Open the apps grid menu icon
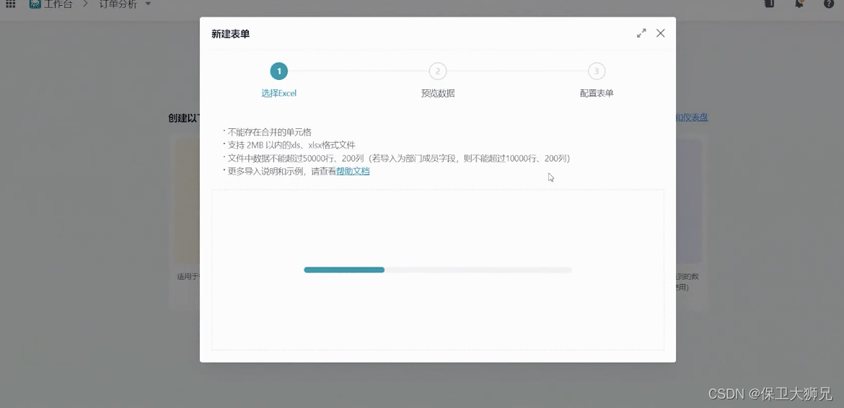Viewport: 844px width, 408px height. tap(10, 4)
